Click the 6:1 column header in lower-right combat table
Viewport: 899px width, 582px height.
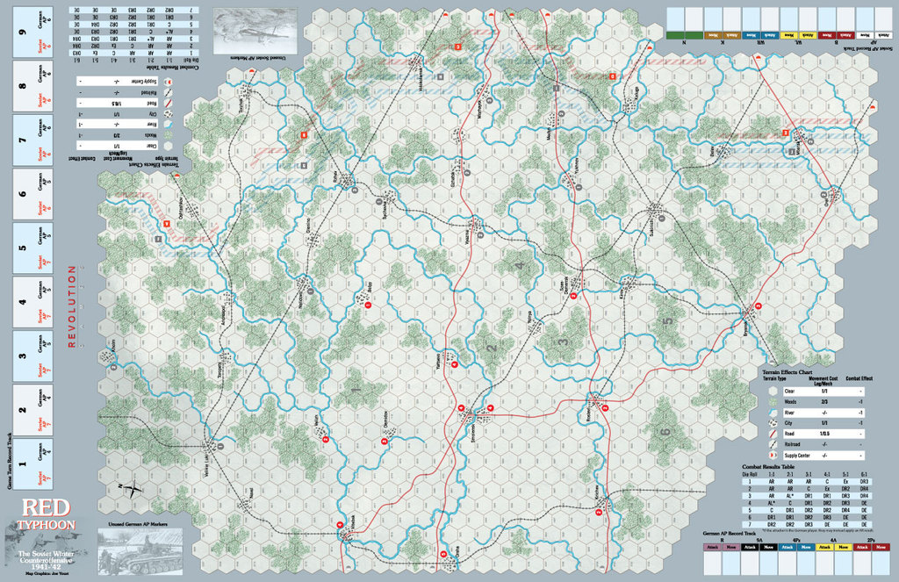coord(865,474)
